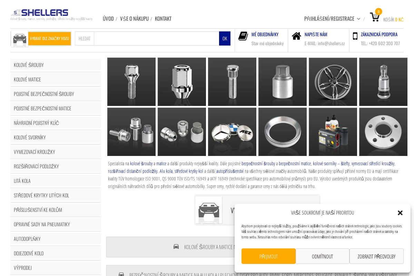The height and width of the screenshot is (276, 414).
Task: Open Vše o nákupu menu item
Action: coord(134,19)
